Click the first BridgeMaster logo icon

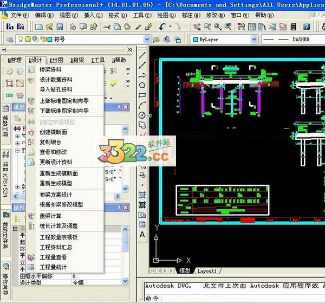point(10,27)
